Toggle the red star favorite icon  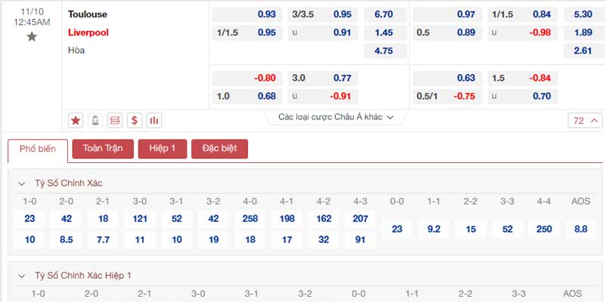[x=76, y=121]
